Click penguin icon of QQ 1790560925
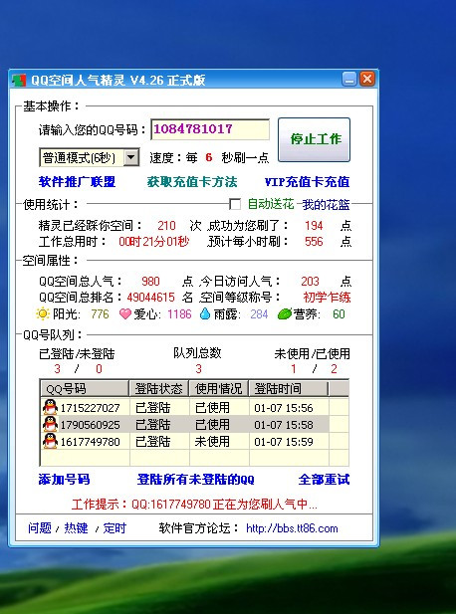 coord(50,424)
